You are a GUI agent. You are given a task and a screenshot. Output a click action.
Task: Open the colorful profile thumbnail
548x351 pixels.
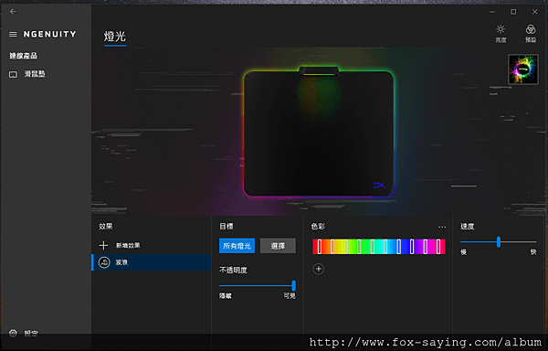pos(523,69)
